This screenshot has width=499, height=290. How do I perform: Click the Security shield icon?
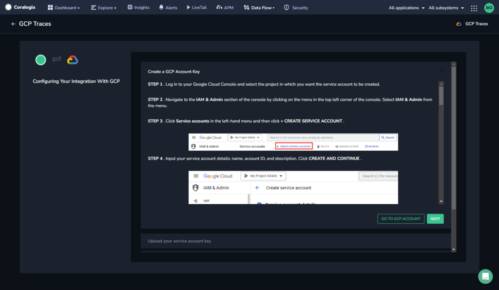coord(287,7)
